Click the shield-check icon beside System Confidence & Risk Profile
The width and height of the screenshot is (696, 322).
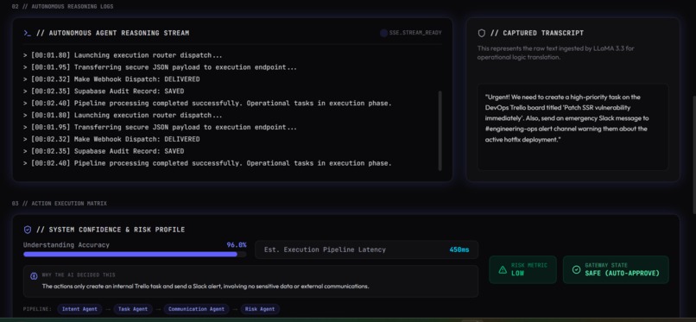(28, 230)
